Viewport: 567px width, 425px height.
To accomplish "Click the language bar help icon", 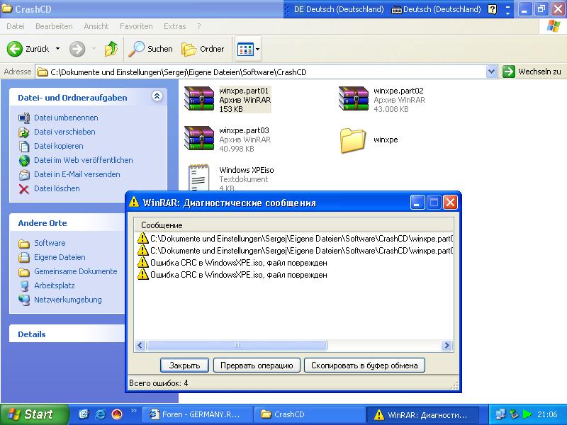I will (492, 9).
